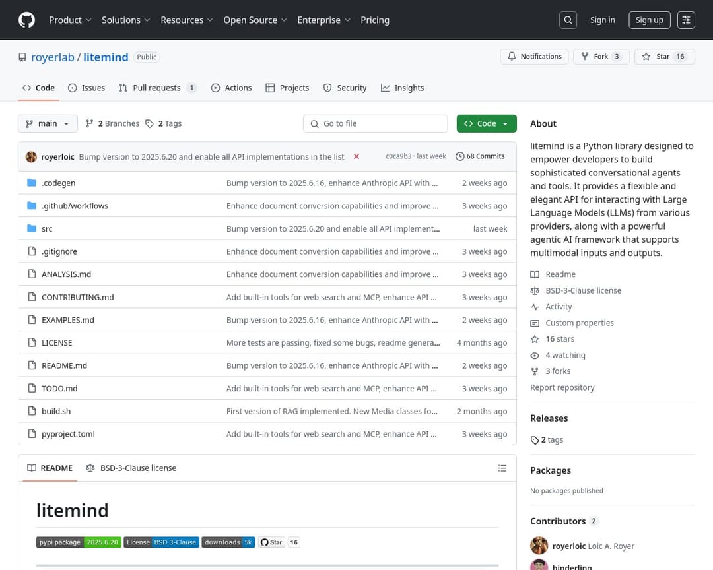Switch to the Issues tab

86,88
